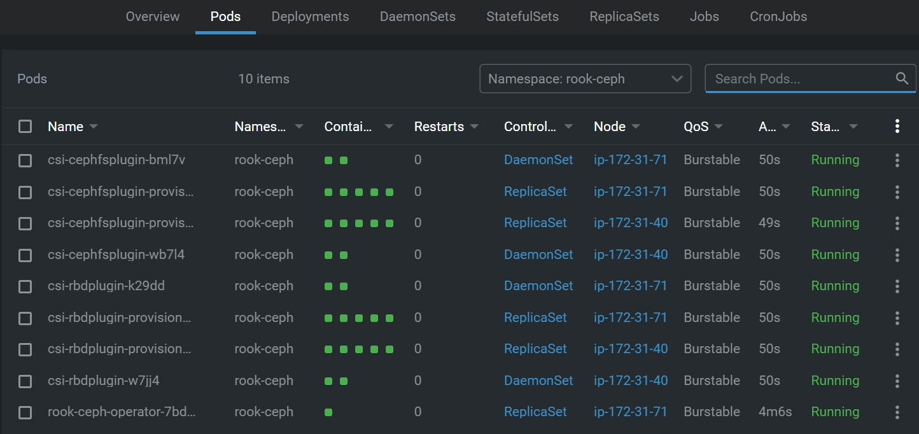Click the 10 items count label
The width and height of the screenshot is (919, 434).
263,79
